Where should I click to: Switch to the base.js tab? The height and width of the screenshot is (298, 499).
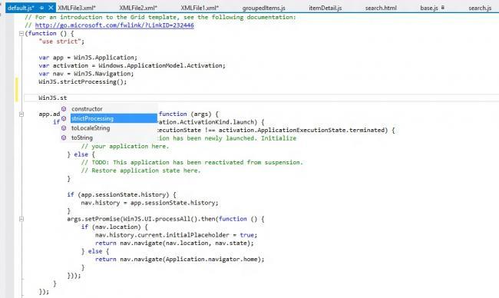click(429, 8)
